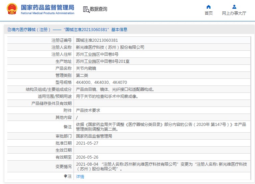255x184 pixels.
Task: Click the 审批部门 label
Action: (63, 136)
